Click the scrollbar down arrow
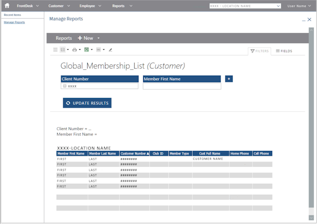The height and width of the screenshot is (224, 317). 311,218
